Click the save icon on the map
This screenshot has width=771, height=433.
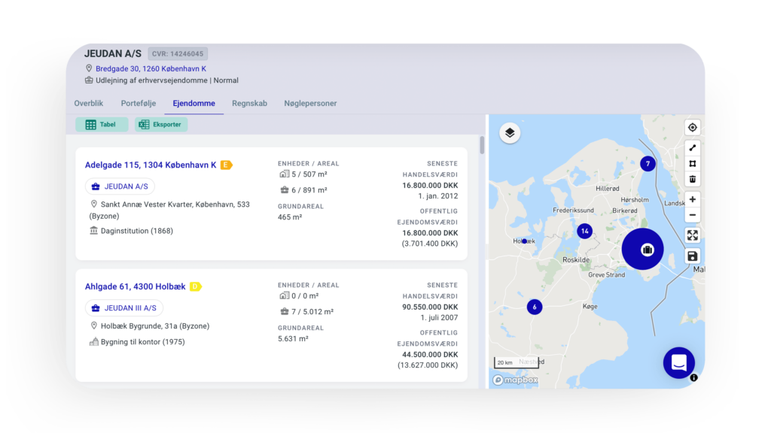pos(693,256)
